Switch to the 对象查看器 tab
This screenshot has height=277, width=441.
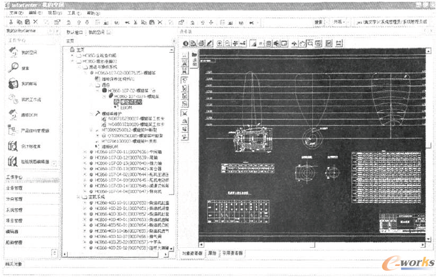(x=192, y=253)
